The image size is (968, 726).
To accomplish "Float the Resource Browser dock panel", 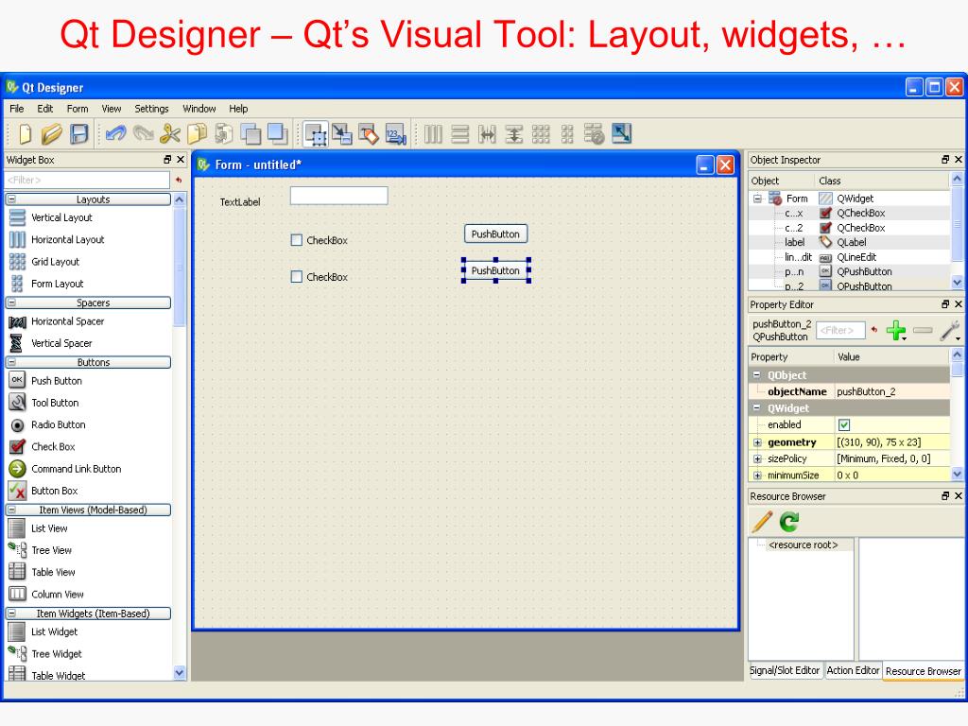I will tap(944, 495).
